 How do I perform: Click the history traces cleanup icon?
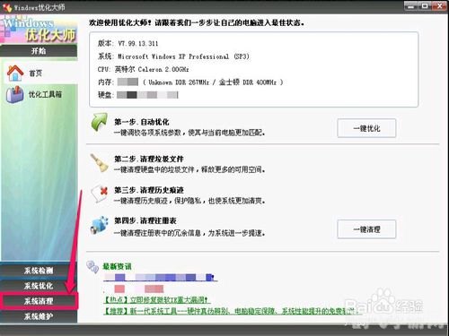click(100, 194)
